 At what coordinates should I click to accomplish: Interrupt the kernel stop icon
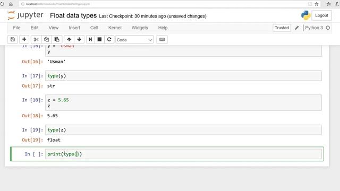point(99,40)
